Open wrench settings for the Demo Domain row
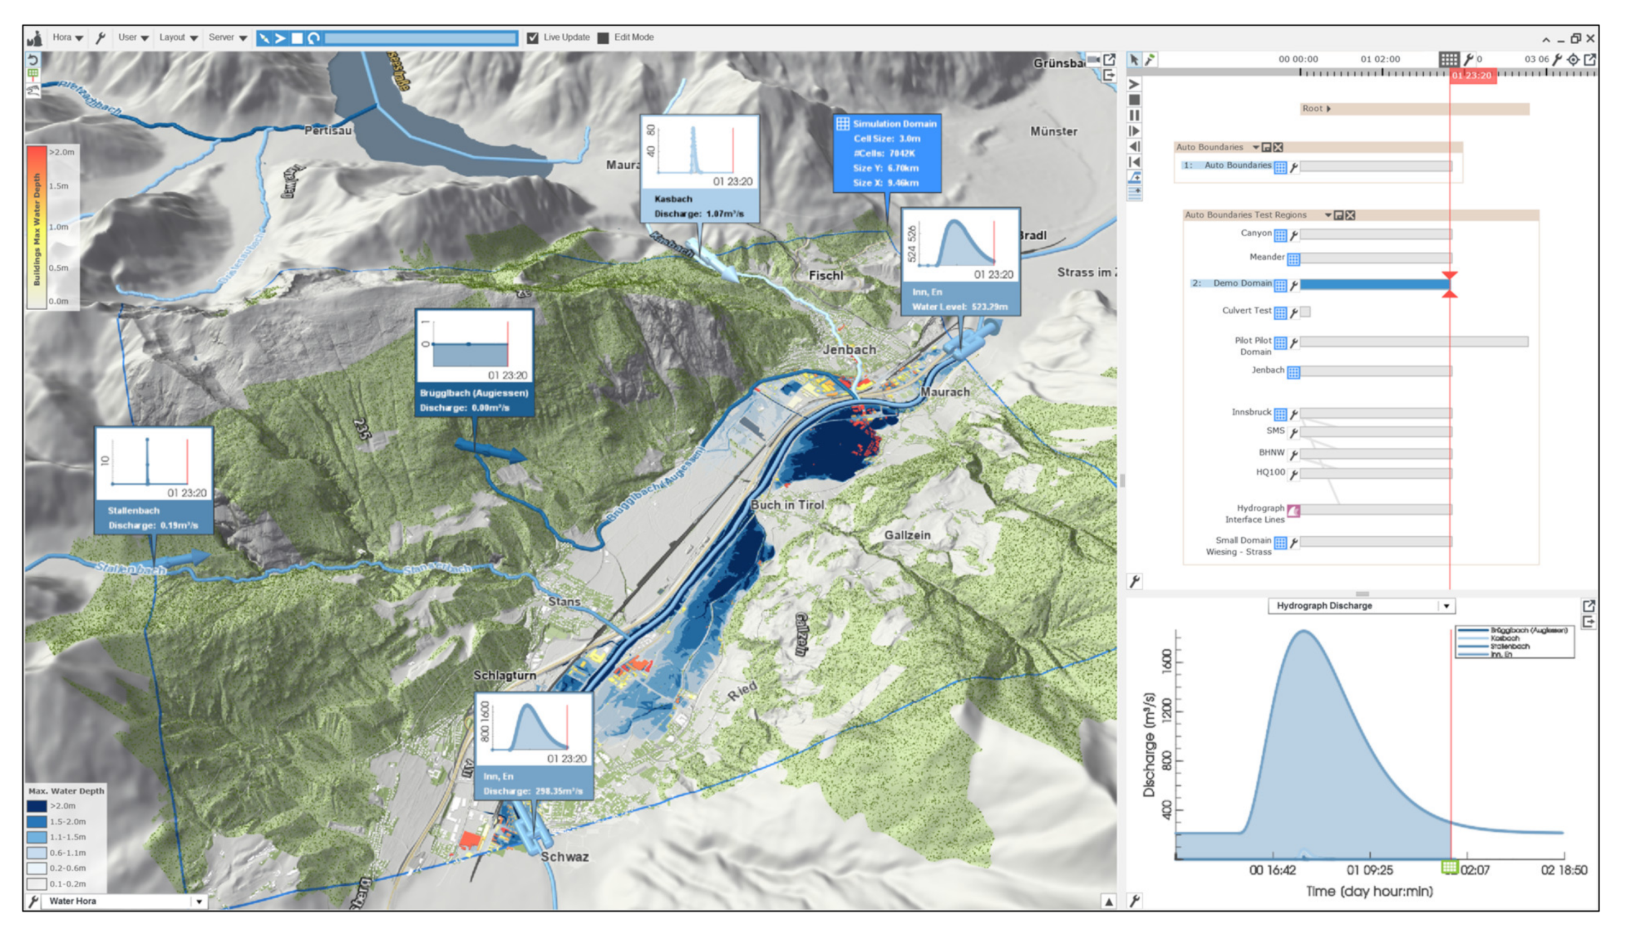Screen dimensions: 1626x930 [x=1294, y=286]
